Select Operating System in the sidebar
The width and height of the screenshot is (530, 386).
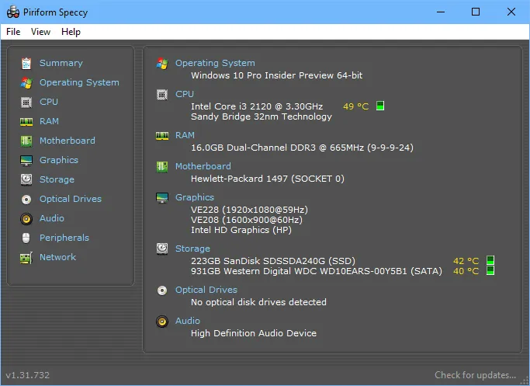coord(79,82)
